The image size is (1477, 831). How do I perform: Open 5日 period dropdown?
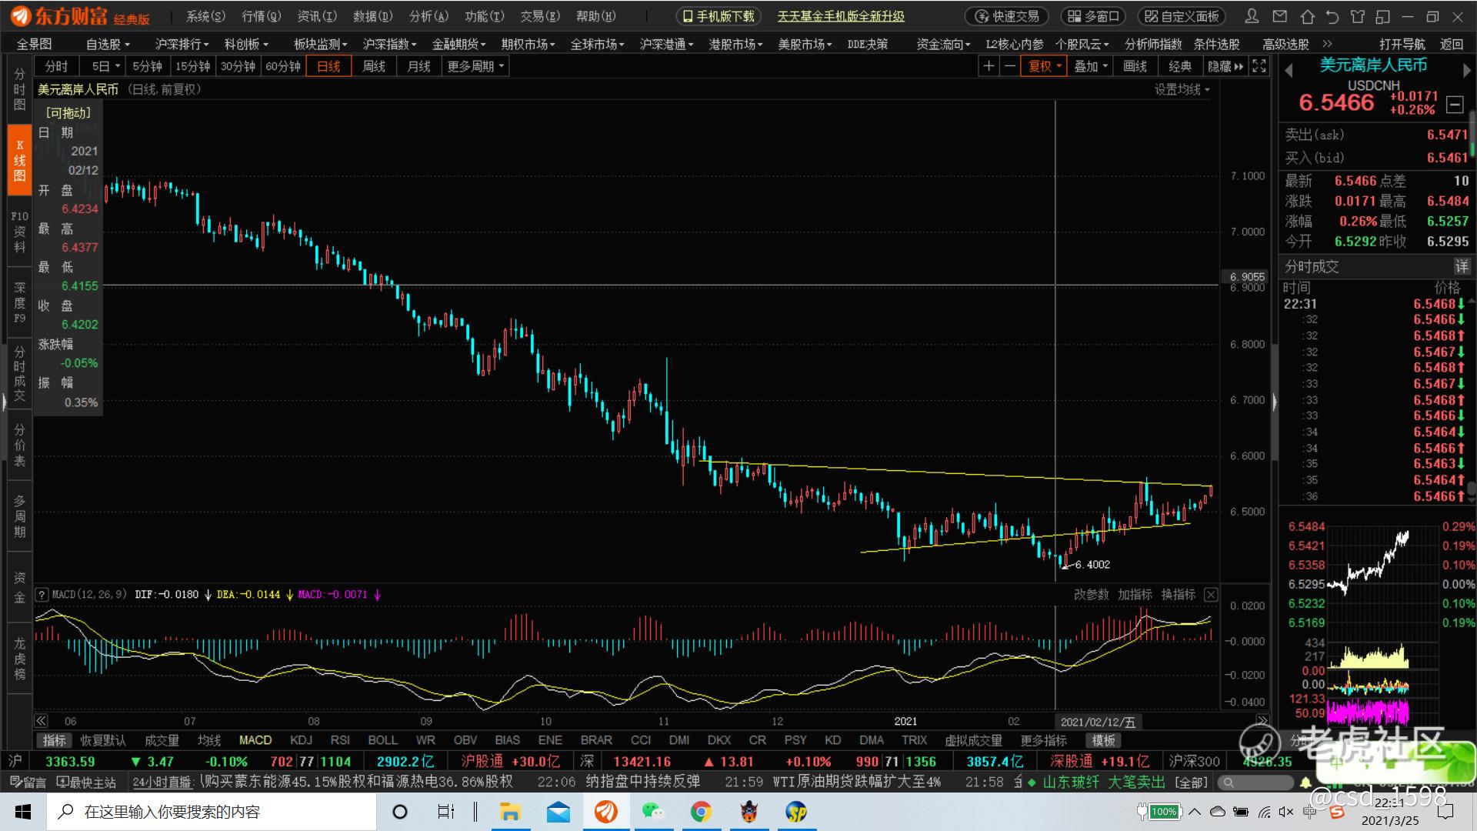click(x=106, y=66)
